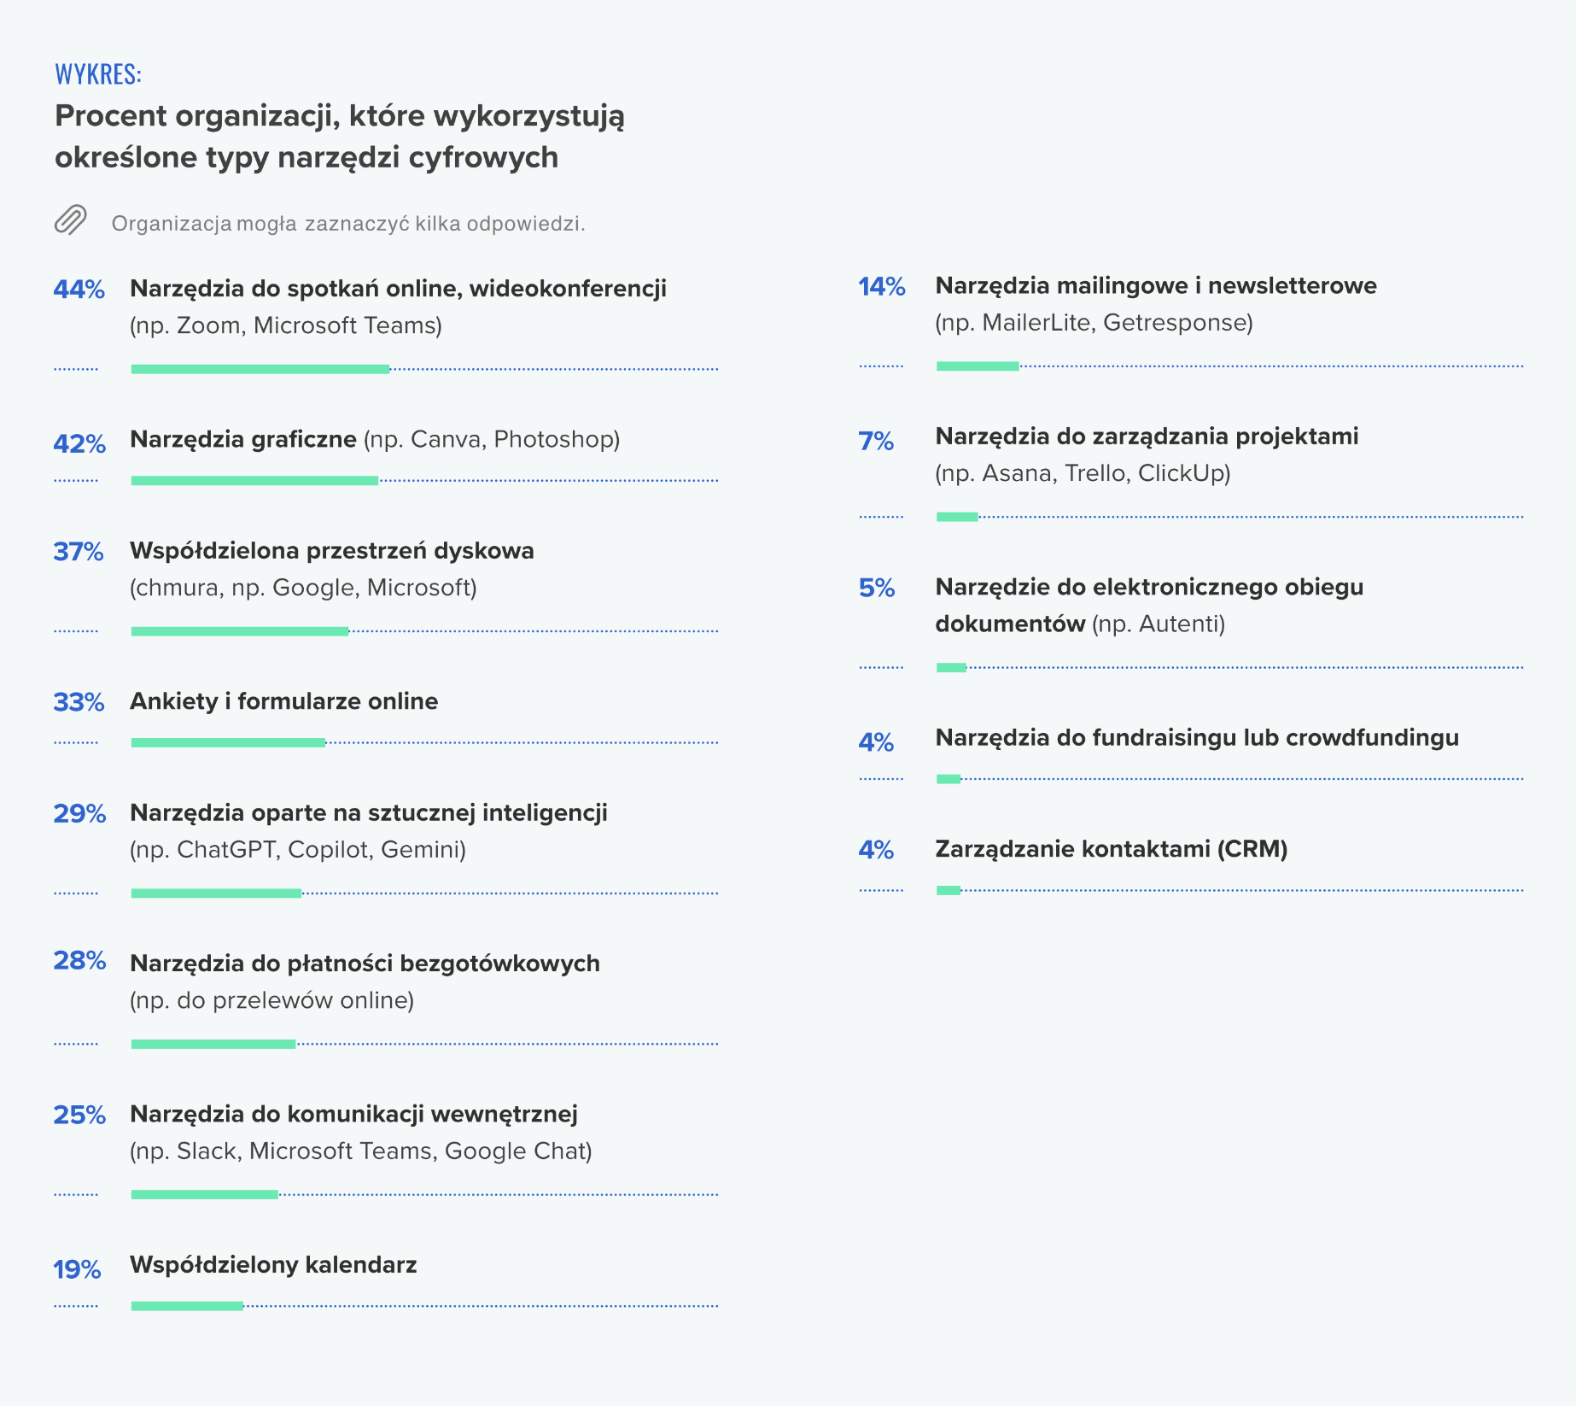Click the Narzędzia do zarządzania projektami label
Viewport: 1576px width, 1406px height.
click(x=1147, y=436)
